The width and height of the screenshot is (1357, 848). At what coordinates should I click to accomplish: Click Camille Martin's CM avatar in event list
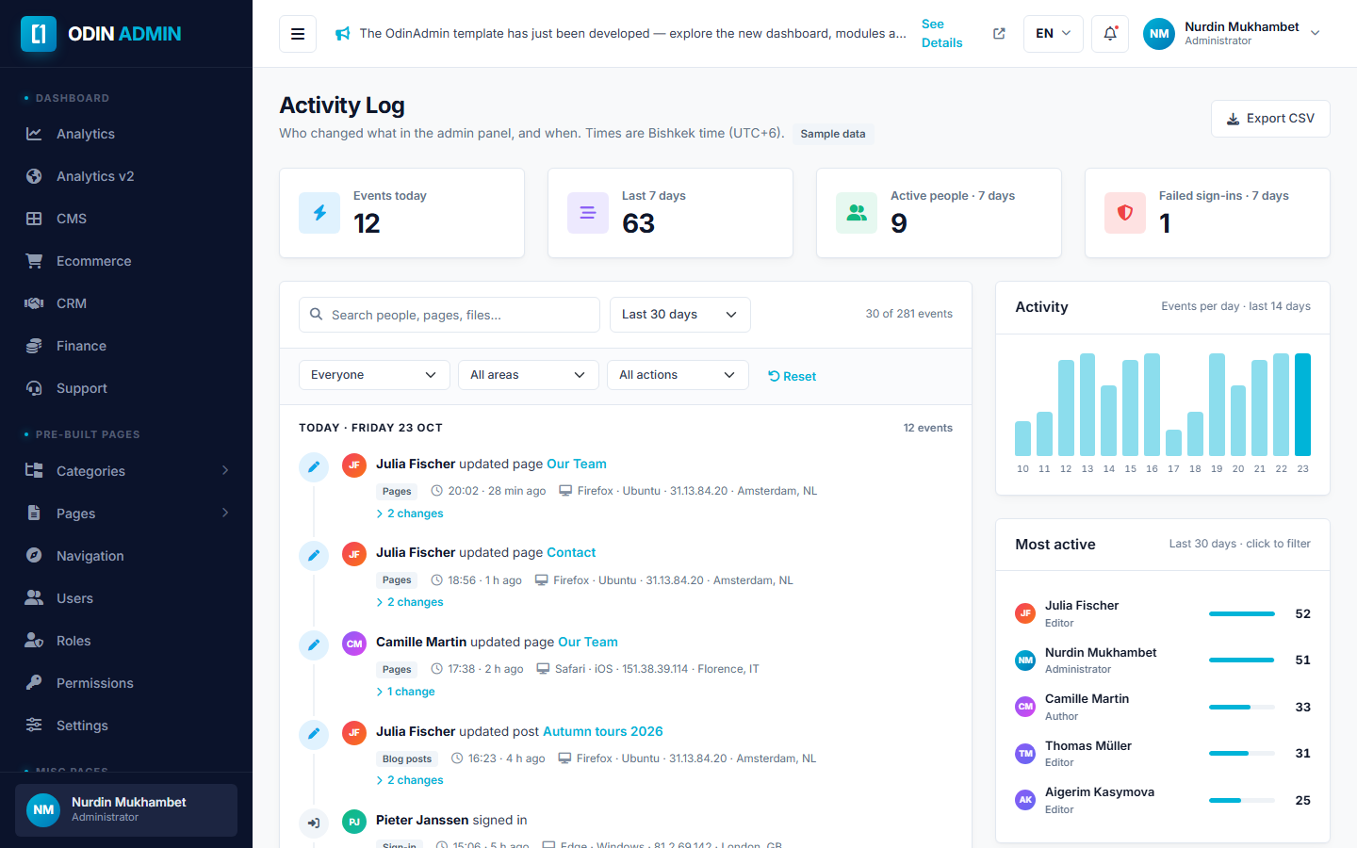(x=354, y=644)
